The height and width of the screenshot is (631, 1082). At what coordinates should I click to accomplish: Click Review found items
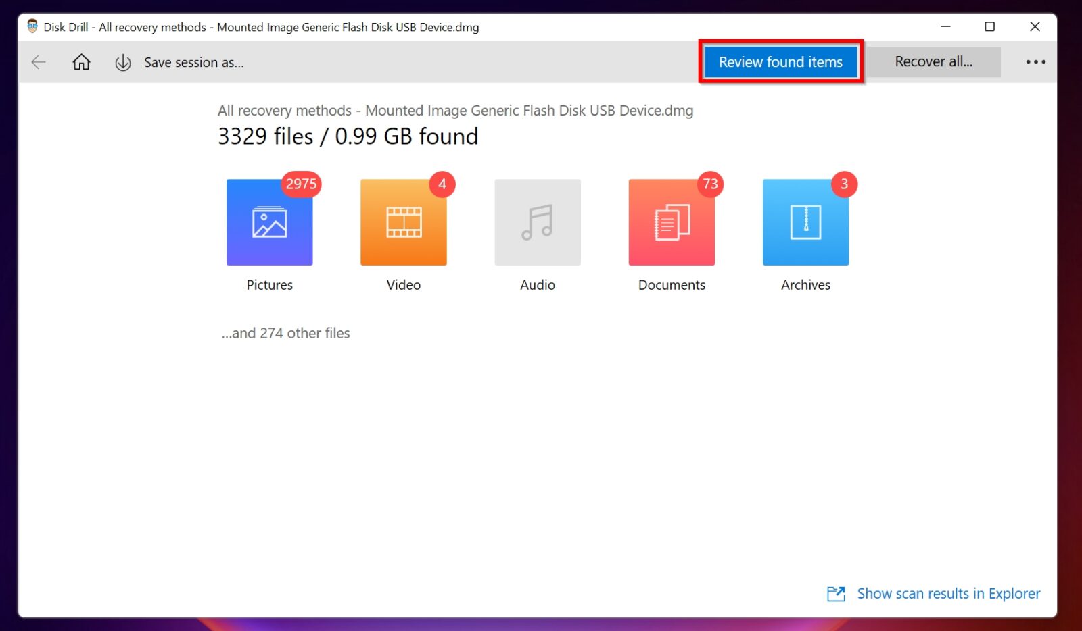point(780,61)
